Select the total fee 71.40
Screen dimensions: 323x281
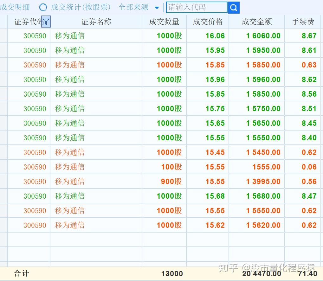click(x=307, y=274)
